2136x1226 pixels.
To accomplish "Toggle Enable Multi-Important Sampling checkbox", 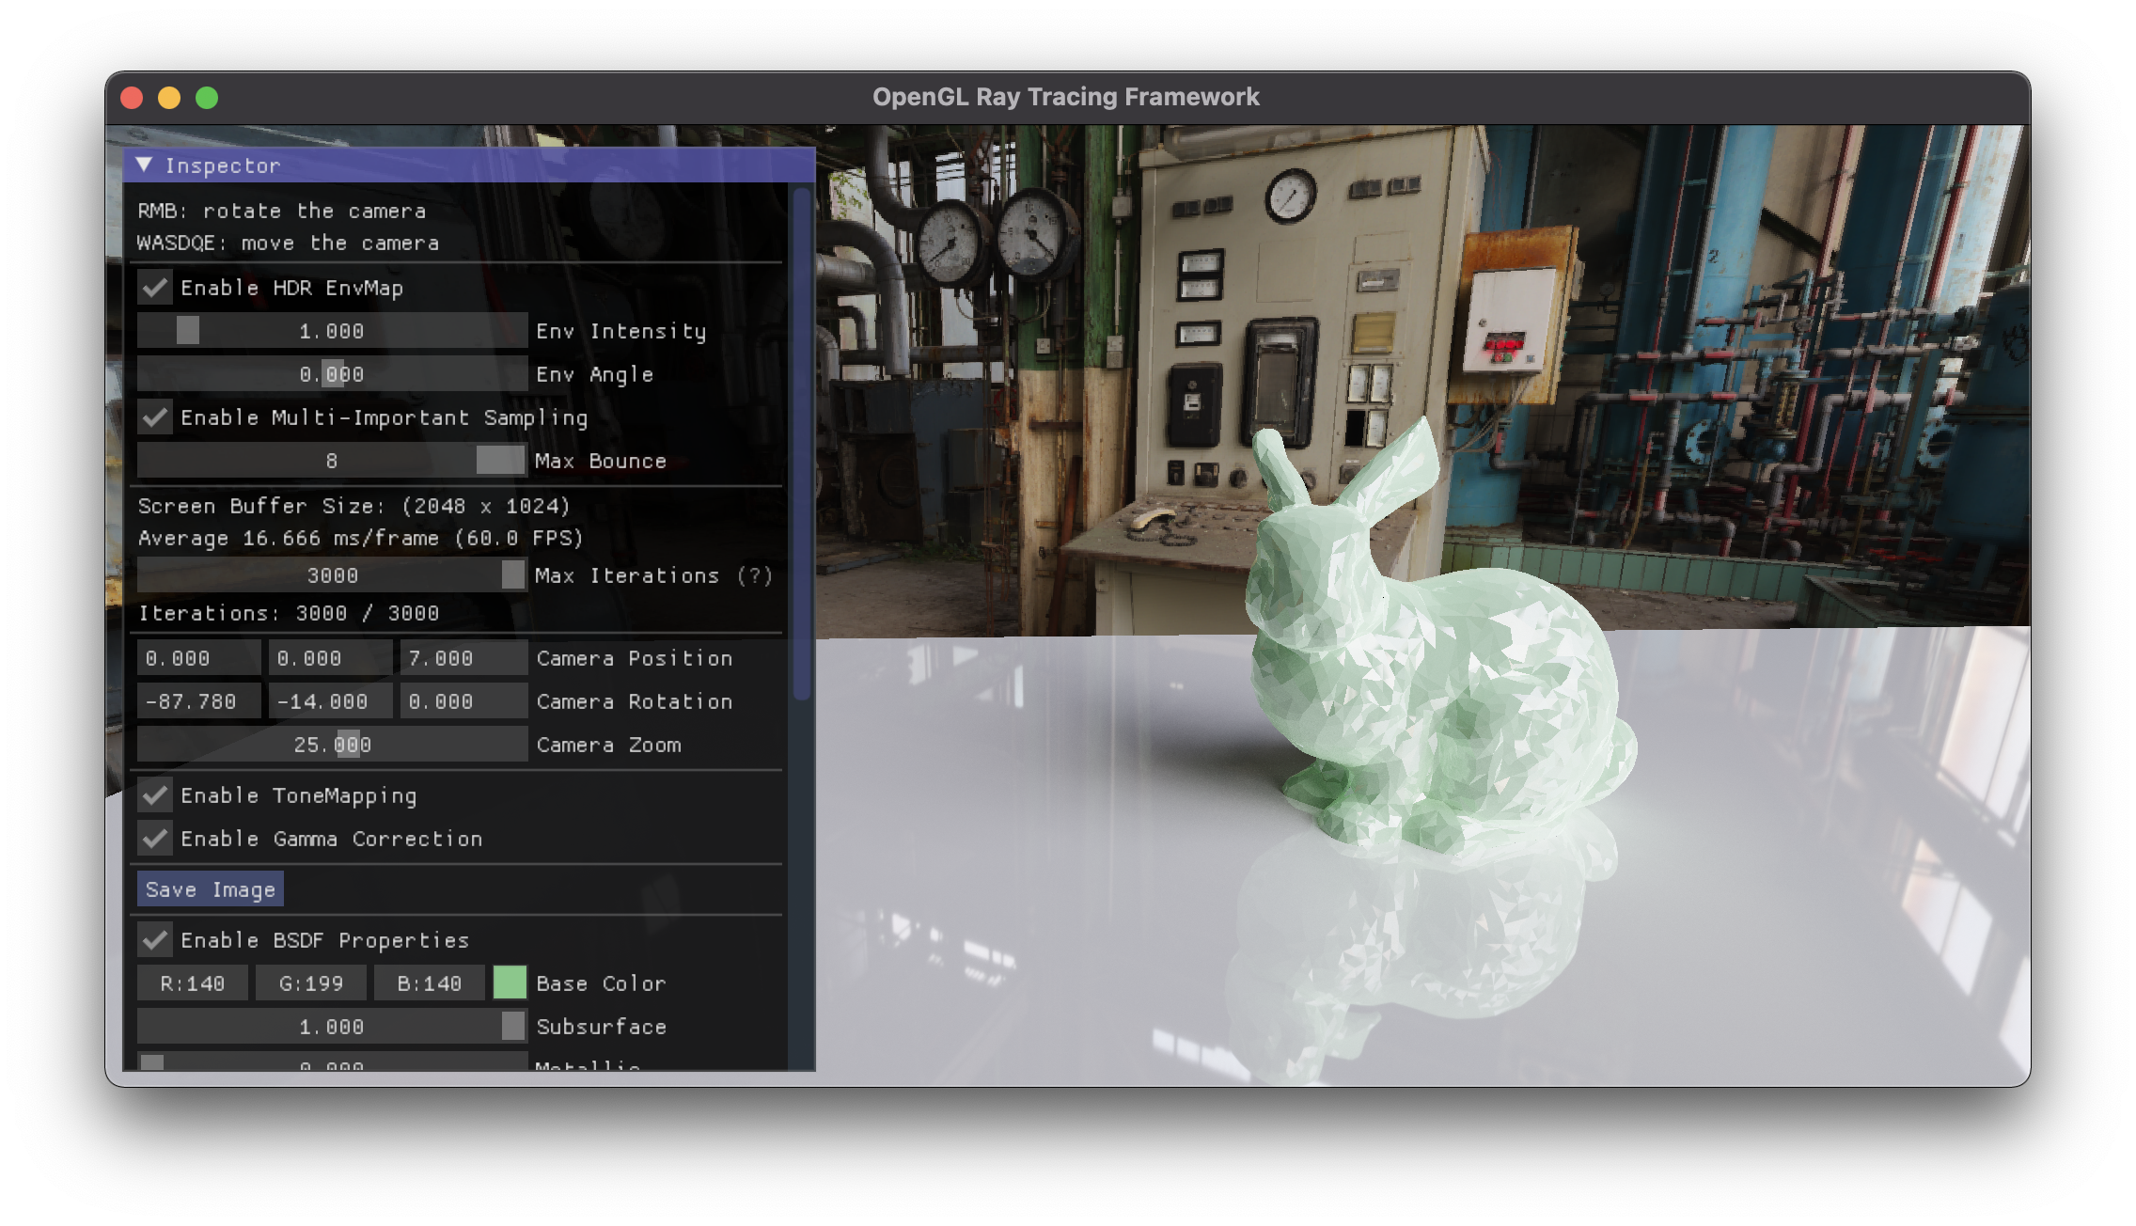I will click(x=155, y=417).
